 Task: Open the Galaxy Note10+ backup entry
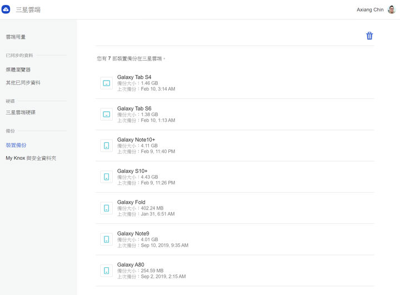tap(136, 140)
